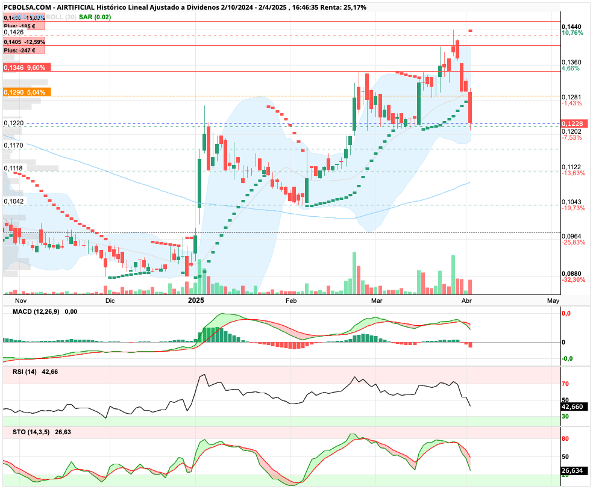Screen dimensions: 593x489
Task: Click the black 26,634 STO value tag
Action: pos(574,470)
